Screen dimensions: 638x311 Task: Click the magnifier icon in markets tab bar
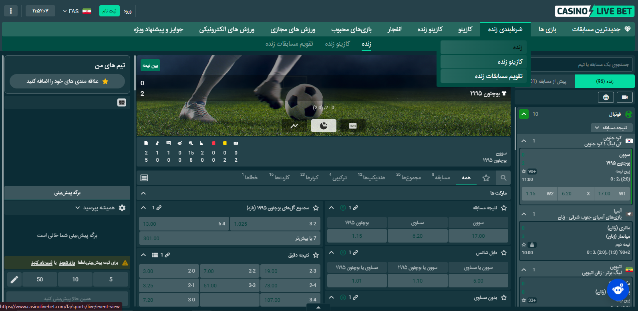503,178
